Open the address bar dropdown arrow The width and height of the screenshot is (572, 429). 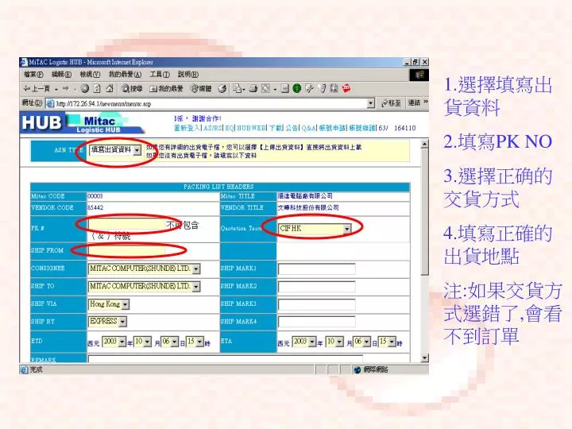click(371, 103)
